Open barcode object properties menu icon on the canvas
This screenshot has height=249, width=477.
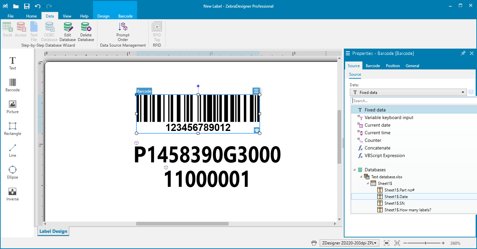tap(256, 91)
